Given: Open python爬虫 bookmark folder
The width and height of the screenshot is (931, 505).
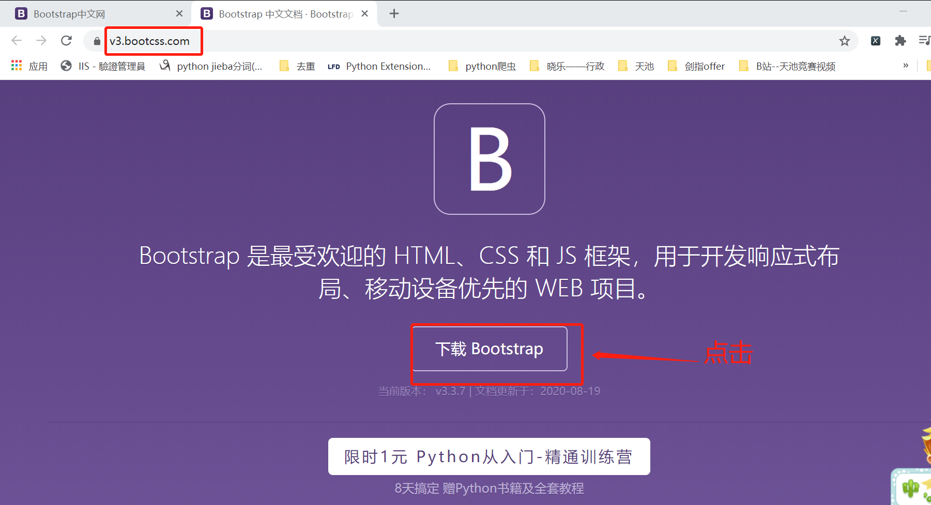Looking at the screenshot, I should tap(482, 66).
